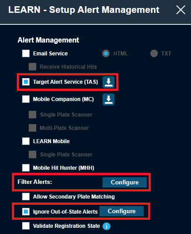Enable the Email Service checkbox
This screenshot has height=234, width=191.
click(x=26, y=54)
